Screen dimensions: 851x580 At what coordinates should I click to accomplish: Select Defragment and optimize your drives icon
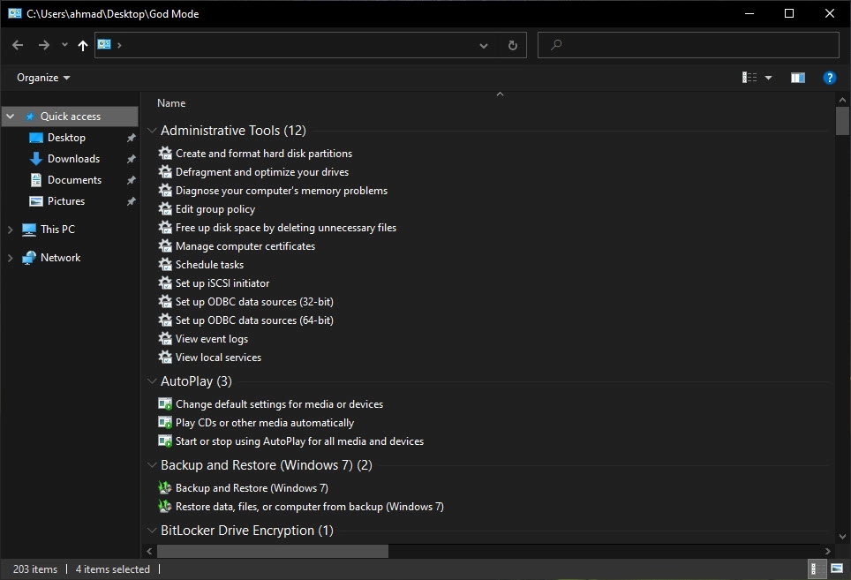click(x=165, y=171)
